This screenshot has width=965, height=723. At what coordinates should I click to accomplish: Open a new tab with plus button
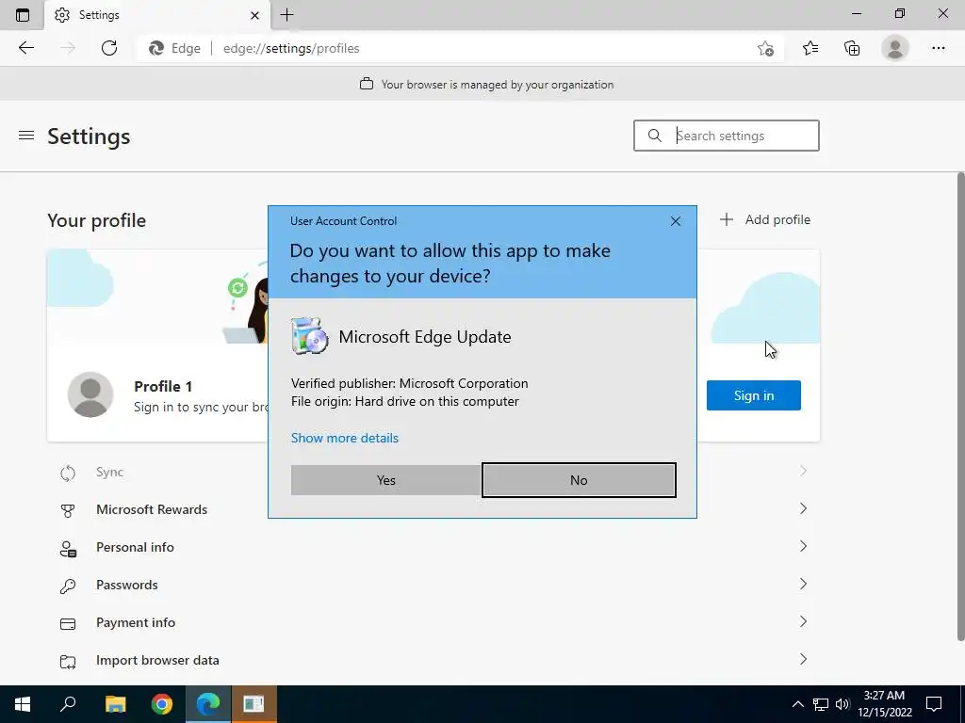[286, 15]
